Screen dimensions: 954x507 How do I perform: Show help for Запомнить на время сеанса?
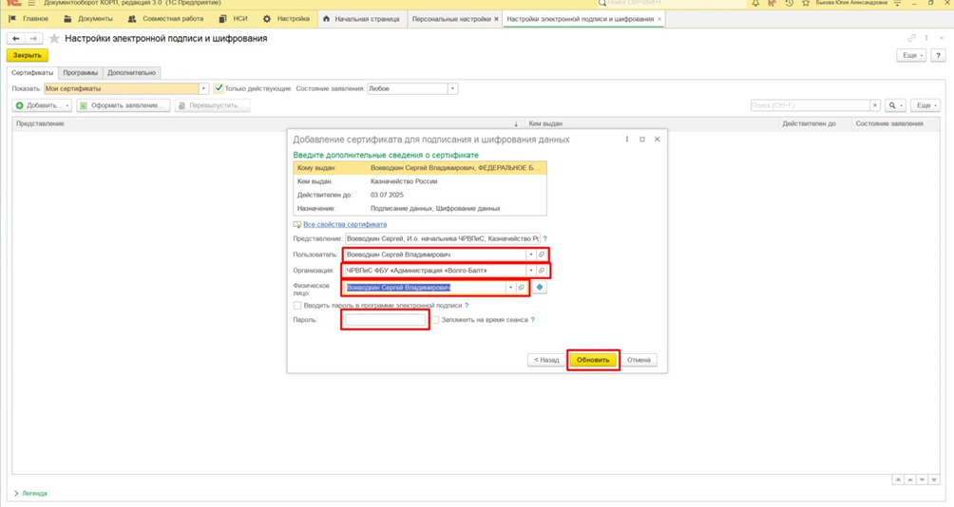532,320
